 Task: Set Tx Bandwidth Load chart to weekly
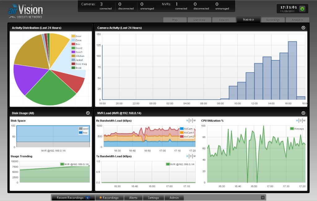[194, 156]
